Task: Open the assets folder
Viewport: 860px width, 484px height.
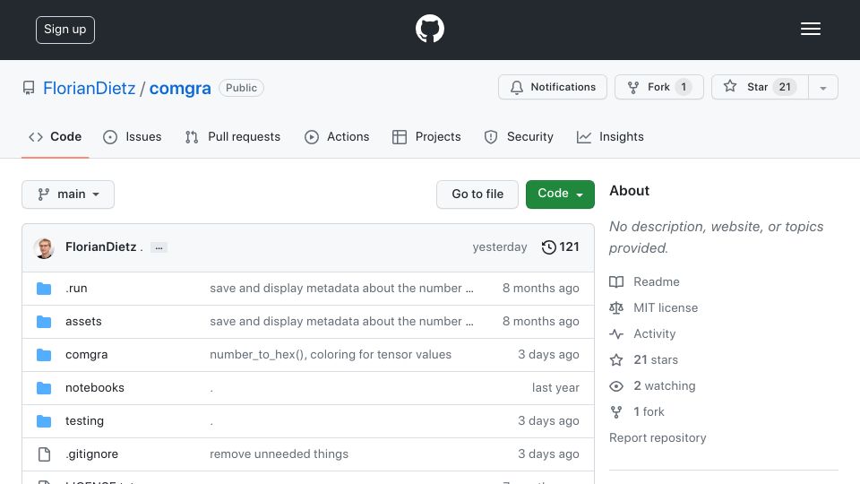Action: [83, 322]
